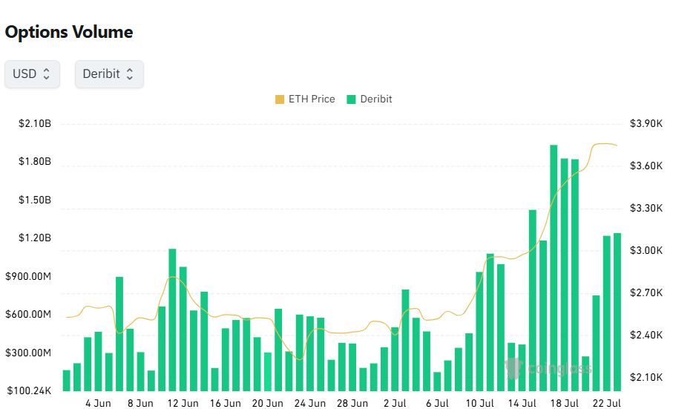Click the green Deribit legend swatch
This screenshot has width=673, height=409.
coord(351,99)
